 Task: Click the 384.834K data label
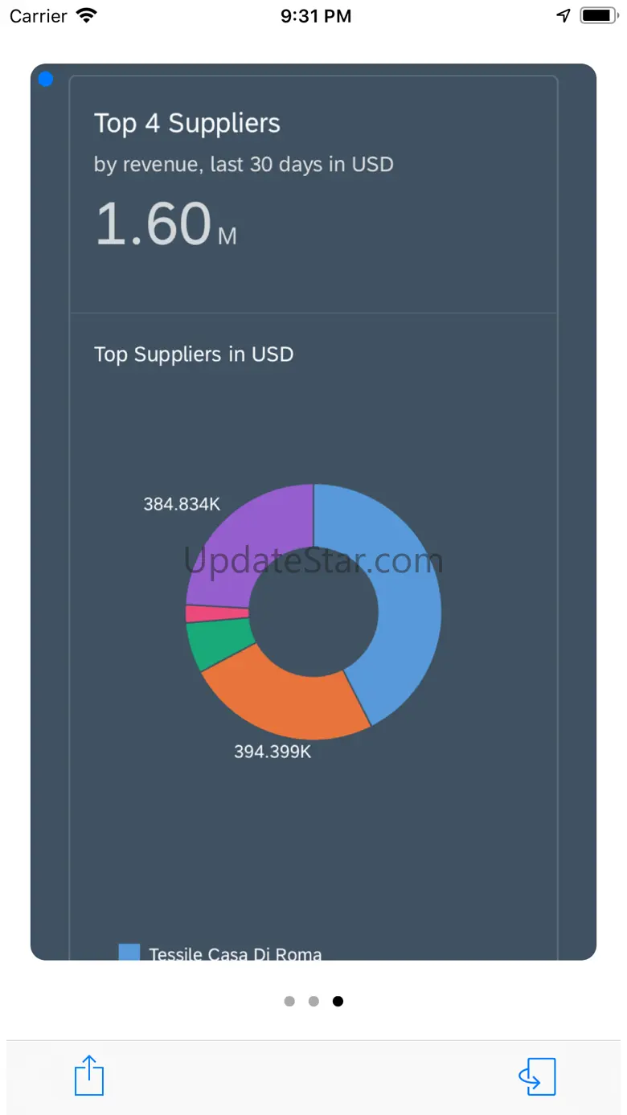tap(182, 504)
